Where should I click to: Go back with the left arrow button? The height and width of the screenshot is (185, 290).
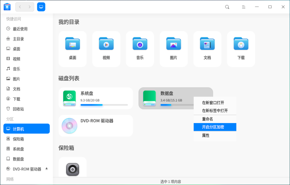click(x=20, y=7)
